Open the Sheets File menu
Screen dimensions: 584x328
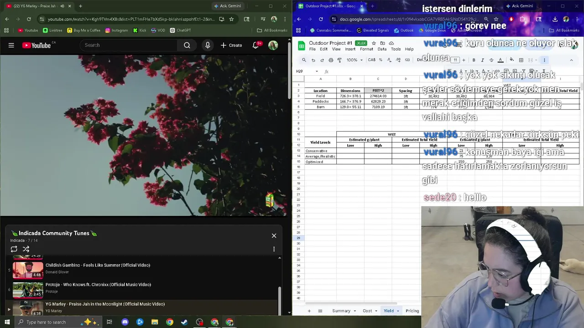click(312, 49)
